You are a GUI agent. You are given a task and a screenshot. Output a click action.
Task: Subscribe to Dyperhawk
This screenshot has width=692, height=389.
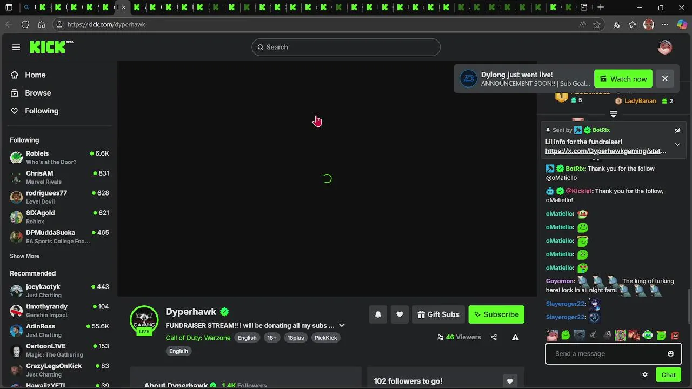click(496, 314)
